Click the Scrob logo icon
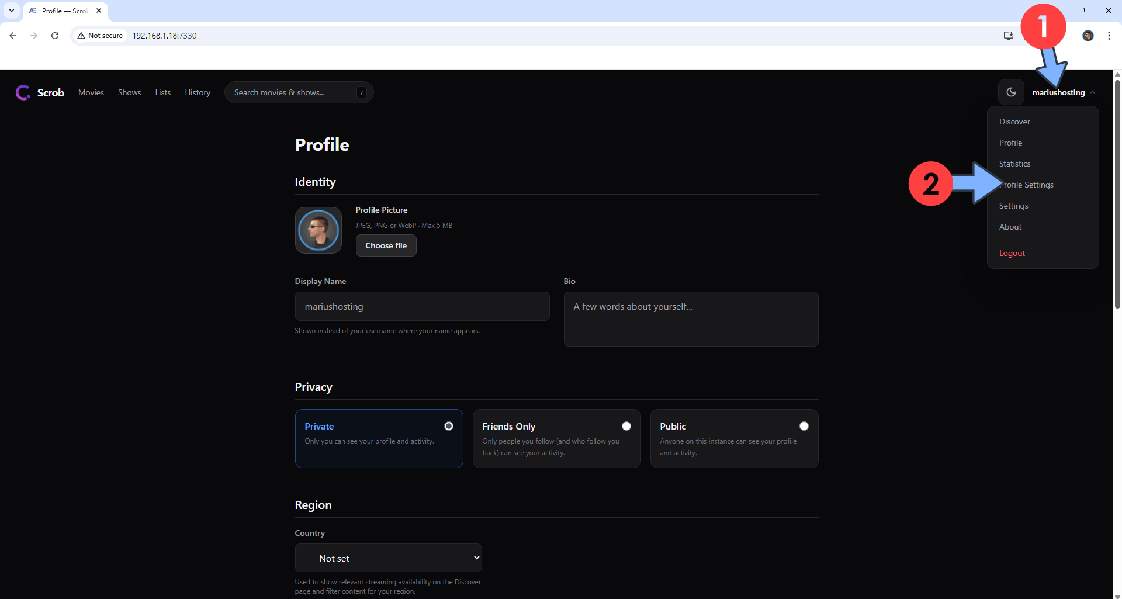The height and width of the screenshot is (599, 1122). tap(23, 92)
